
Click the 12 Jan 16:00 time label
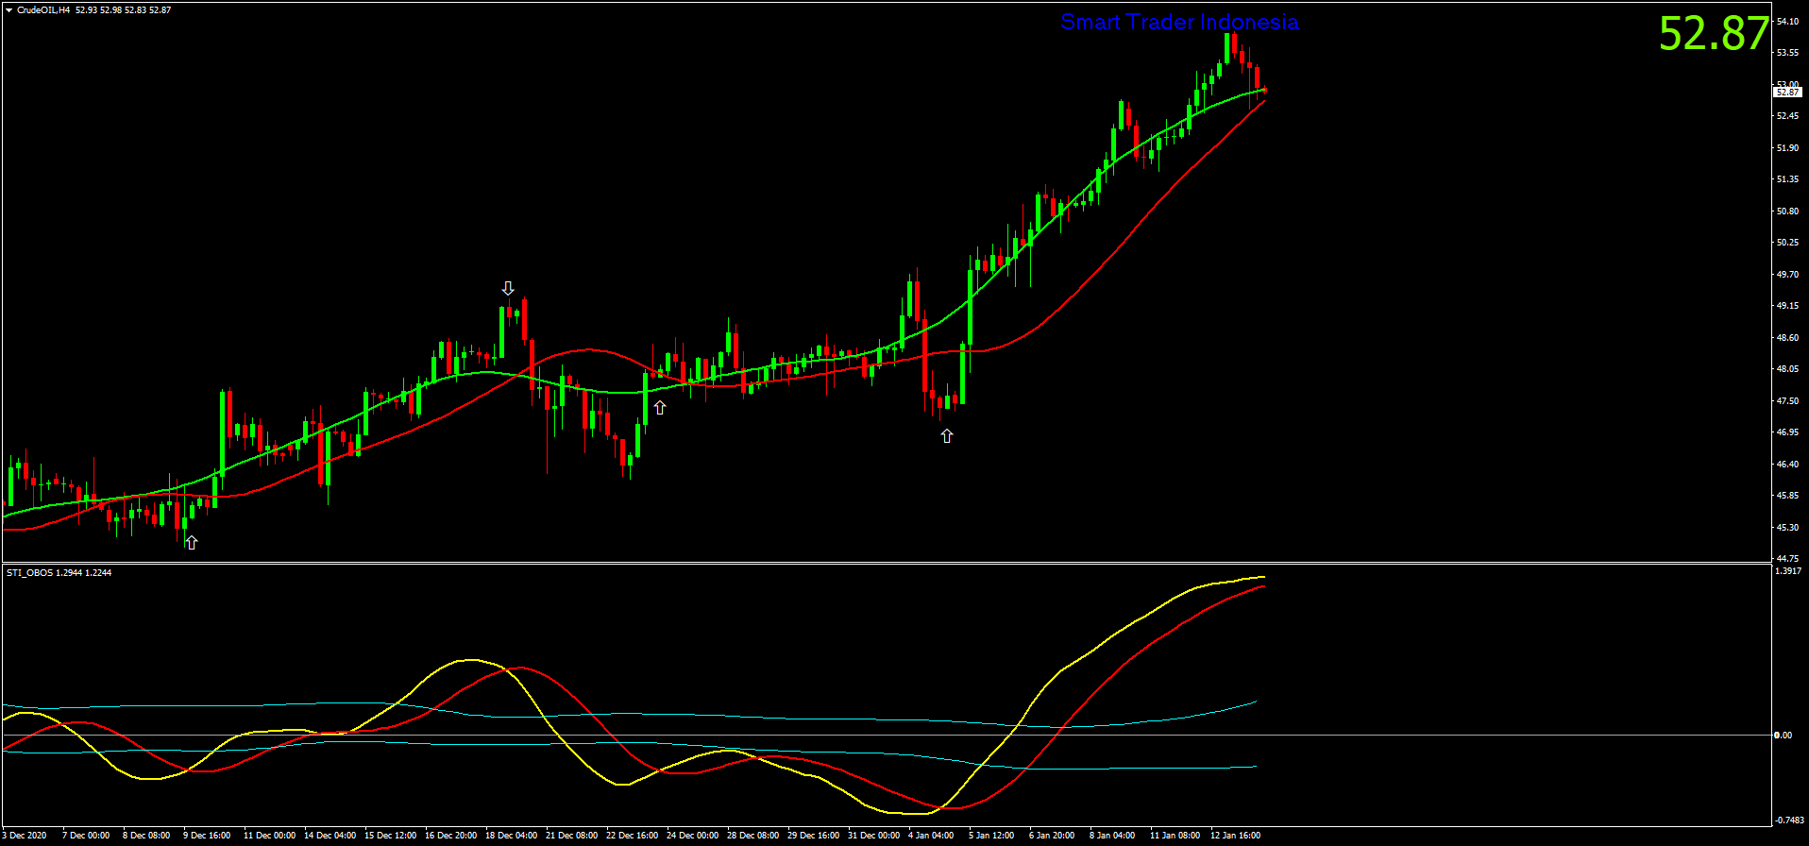tap(1235, 836)
